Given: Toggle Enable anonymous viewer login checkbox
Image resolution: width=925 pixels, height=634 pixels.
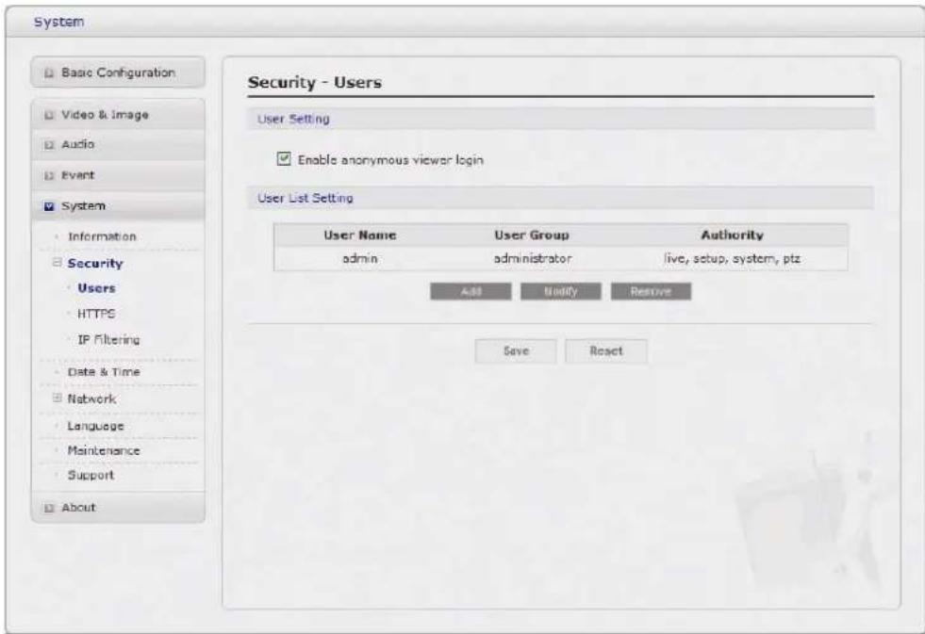Looking at the screenshot, I should point(284,159).
